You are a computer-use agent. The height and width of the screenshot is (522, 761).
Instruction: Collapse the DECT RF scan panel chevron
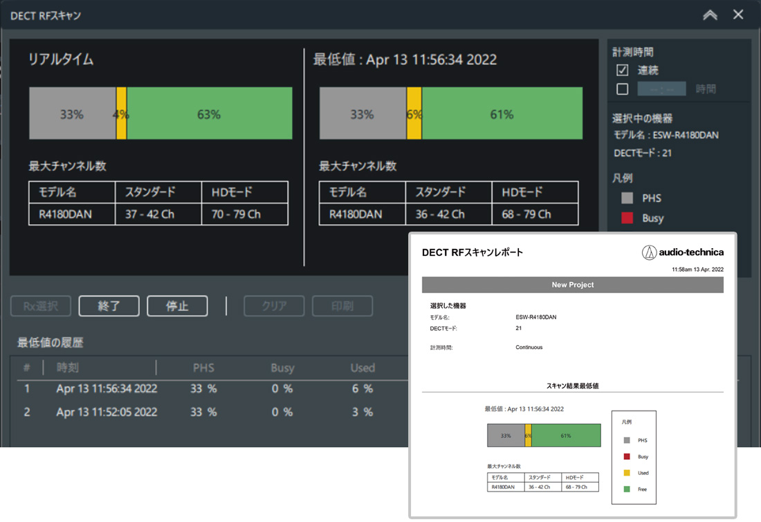[710, 15]
